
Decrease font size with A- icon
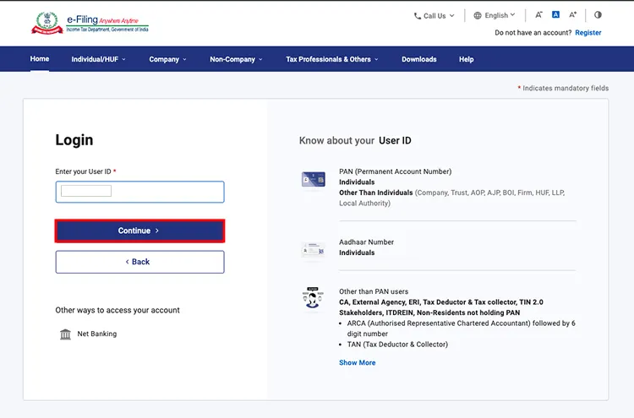(538, 15)
